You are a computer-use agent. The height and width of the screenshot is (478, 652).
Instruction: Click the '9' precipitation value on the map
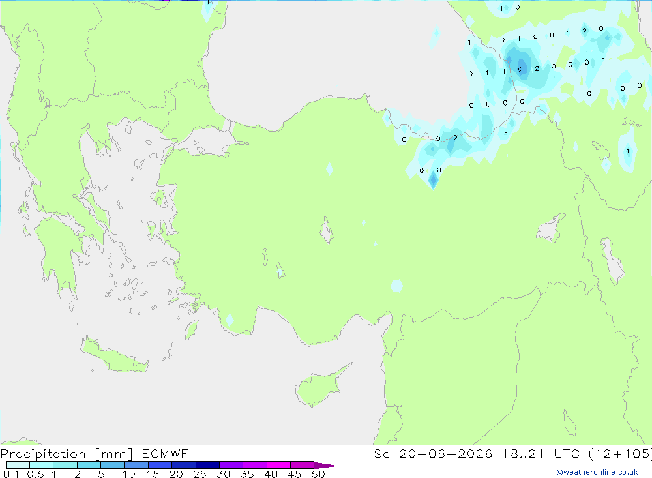(x=520, y=70)
